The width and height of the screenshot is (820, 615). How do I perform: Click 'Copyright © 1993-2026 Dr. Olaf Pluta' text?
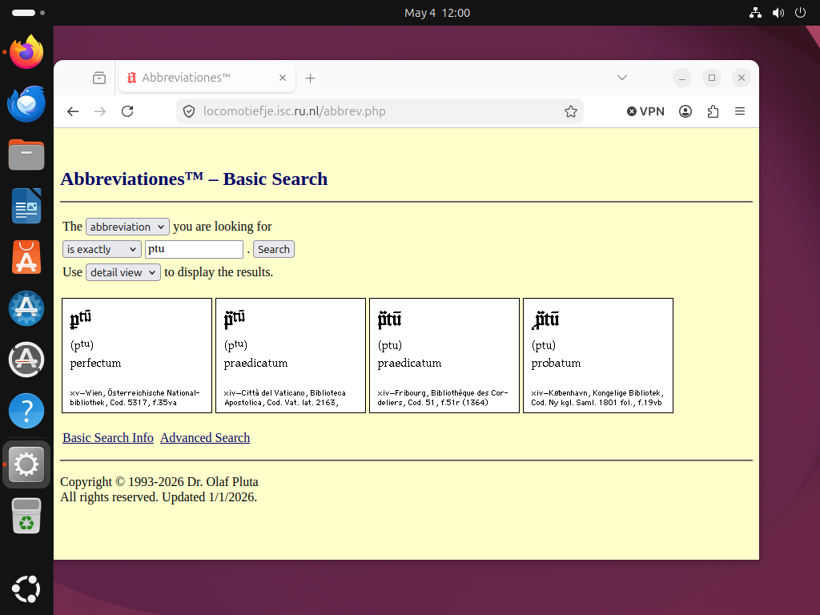tap(159, 481)
